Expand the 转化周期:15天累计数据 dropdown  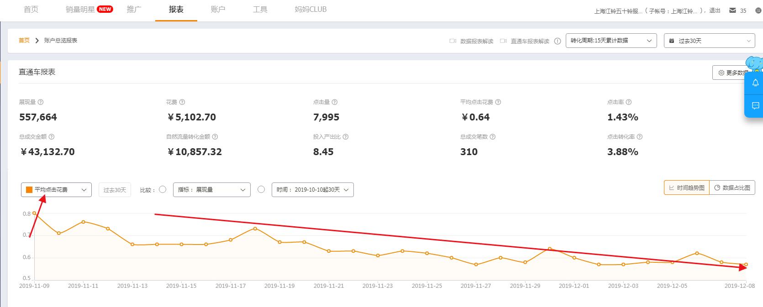point(611,41)
